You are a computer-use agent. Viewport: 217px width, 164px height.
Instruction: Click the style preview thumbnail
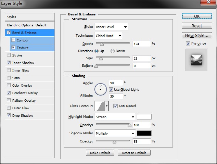pyautogui.click(x=196, y=60)
